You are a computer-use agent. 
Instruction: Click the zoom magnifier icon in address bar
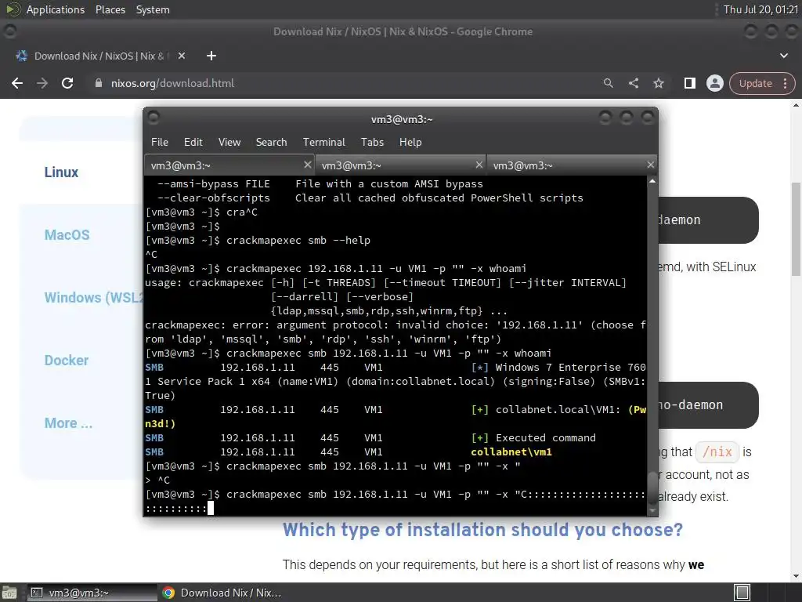tap(608, 83)
